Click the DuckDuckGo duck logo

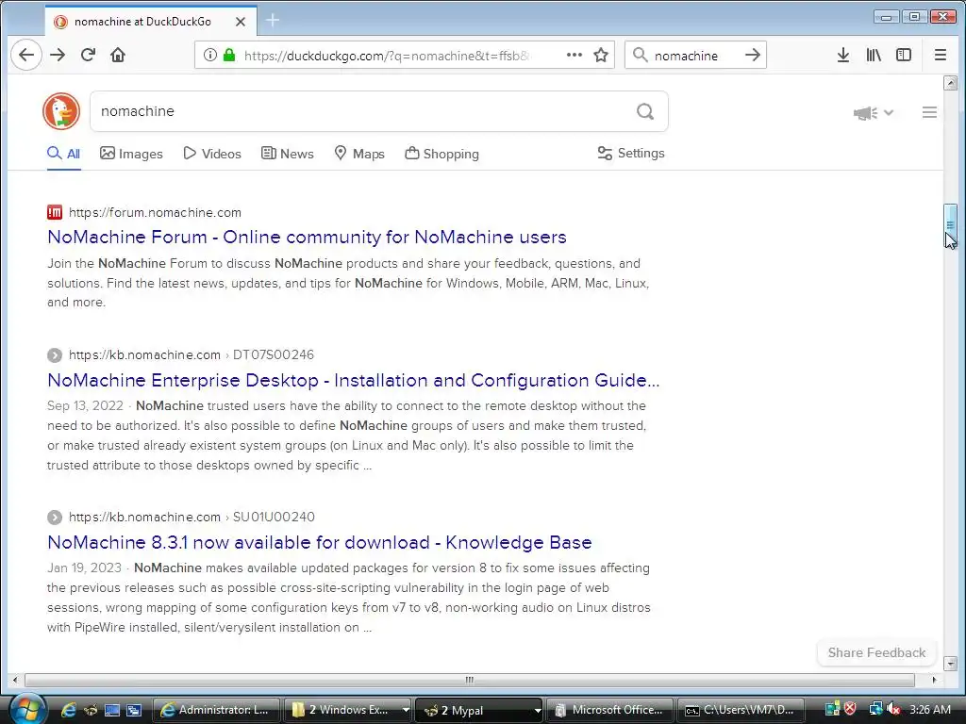point(61,111)
